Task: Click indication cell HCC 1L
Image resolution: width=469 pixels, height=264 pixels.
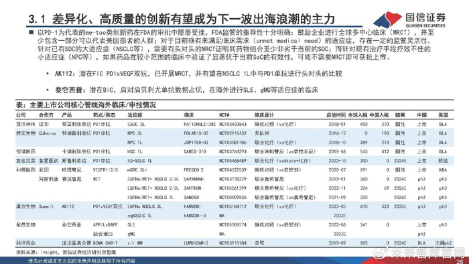Action: 135,151
